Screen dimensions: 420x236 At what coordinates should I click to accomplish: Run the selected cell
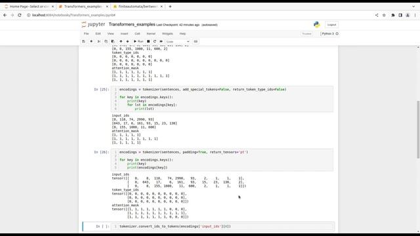click(x=138, y=41)
